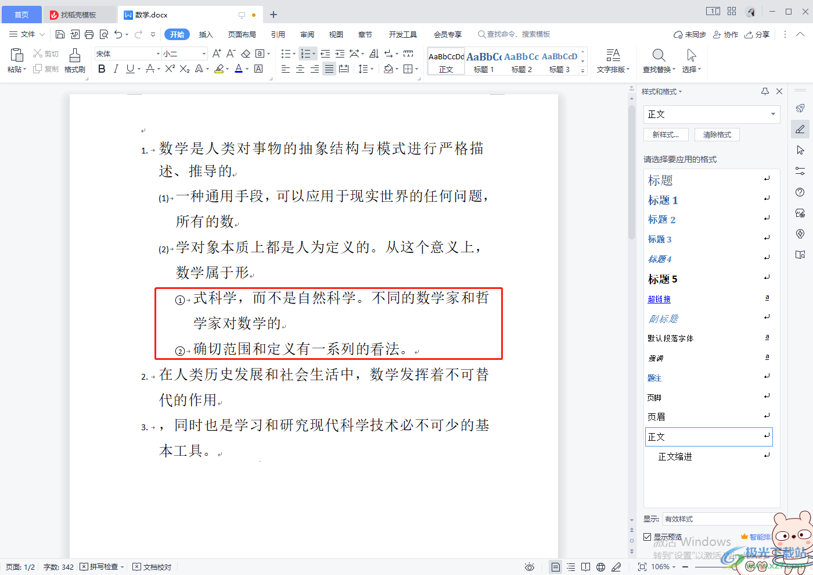Click Clear Format (清除格式) button

[717, 134]
